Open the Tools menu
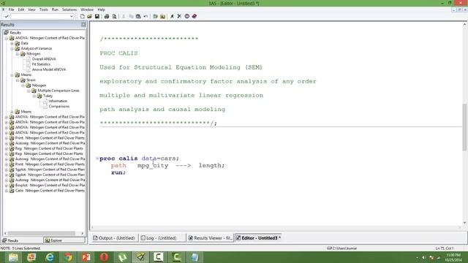The image size is (468, 263). pos(44,9)
